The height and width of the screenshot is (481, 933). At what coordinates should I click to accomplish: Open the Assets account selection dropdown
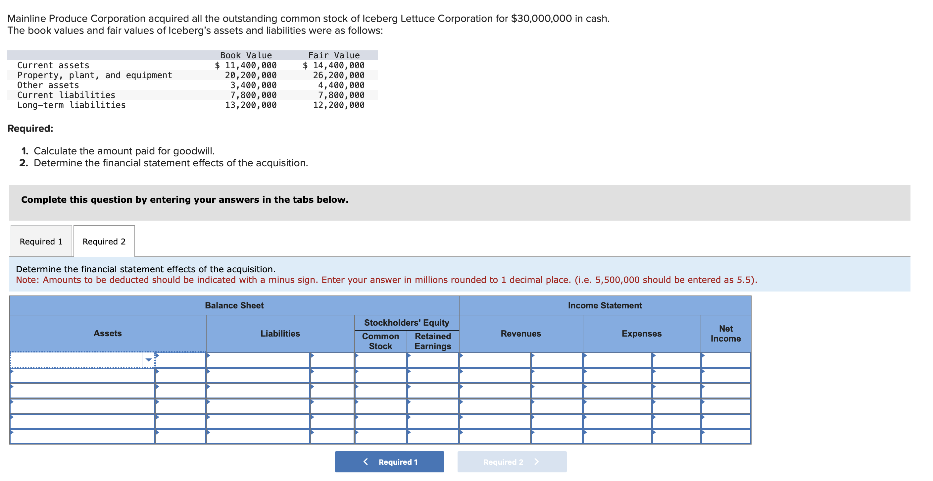[x=149, y=359]
